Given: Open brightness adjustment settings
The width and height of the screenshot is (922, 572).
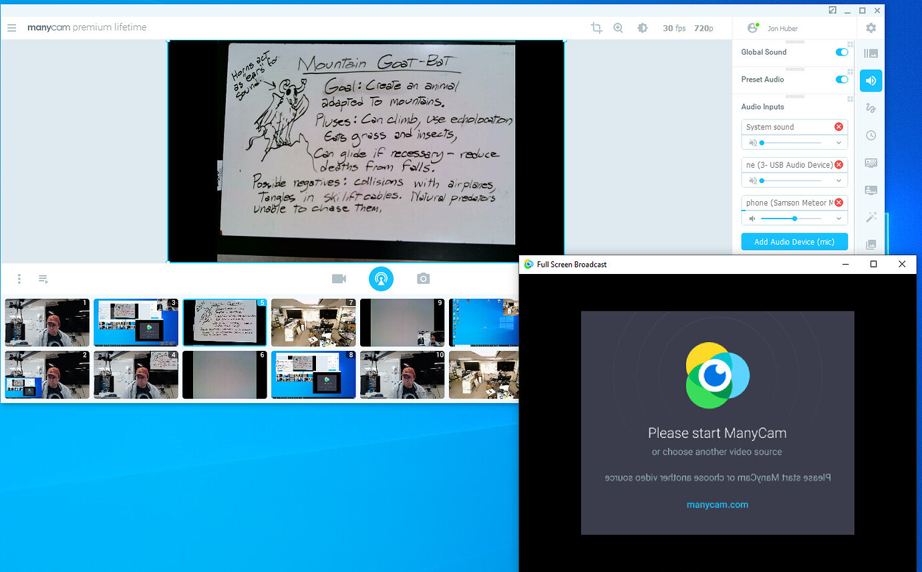Looking at the screenshot, I should (x=642, y=28).
